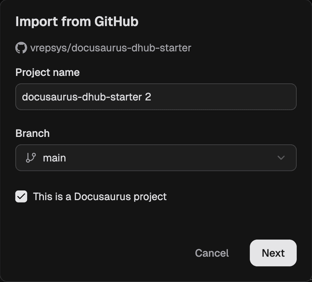Click the "This is a Docusaurus project" label
The height and width of the screenshot is (282, 312).
pyautogui.click(x=99, y=197)
